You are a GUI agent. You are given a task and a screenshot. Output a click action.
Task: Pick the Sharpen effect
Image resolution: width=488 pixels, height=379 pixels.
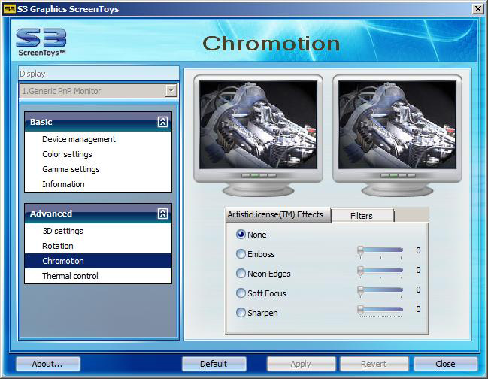241,313
